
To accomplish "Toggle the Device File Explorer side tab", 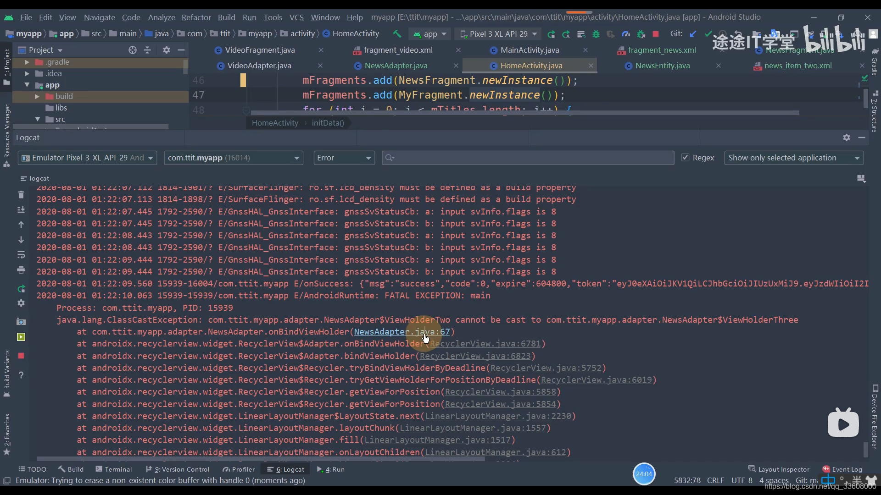I will (875, 416).
